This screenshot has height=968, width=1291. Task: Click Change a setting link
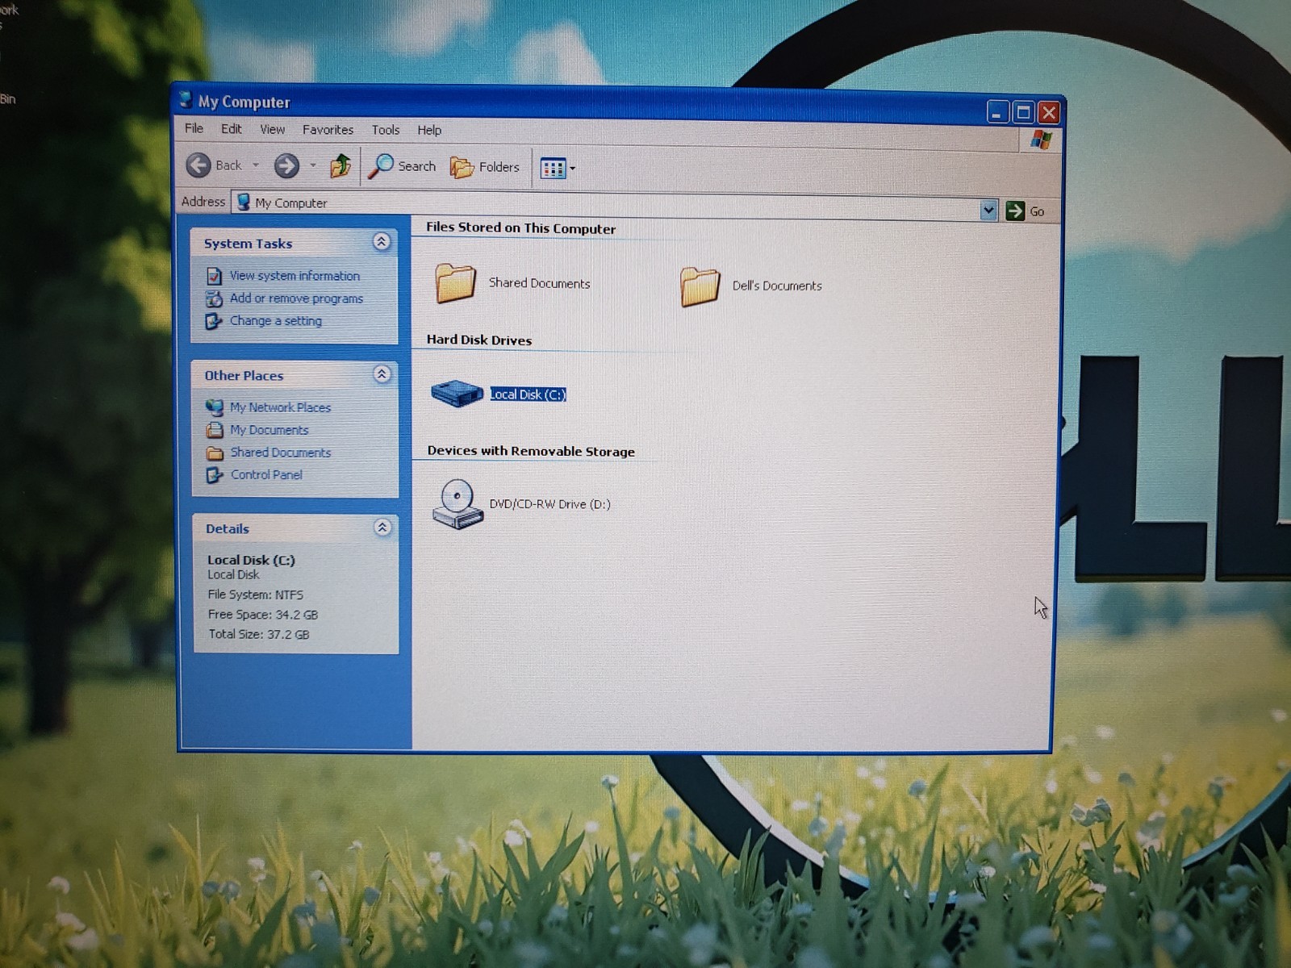275,321
